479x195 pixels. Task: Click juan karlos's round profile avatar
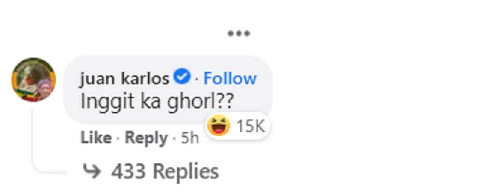click(x=33, y=80)
